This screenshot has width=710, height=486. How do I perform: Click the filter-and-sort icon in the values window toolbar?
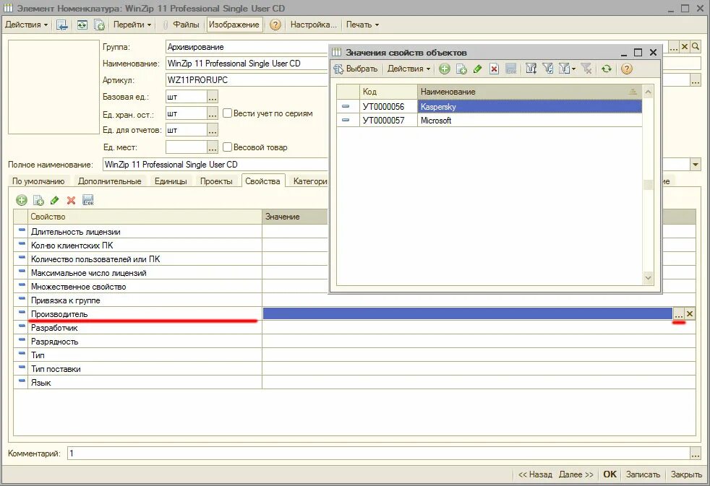(x=531, y=69)
